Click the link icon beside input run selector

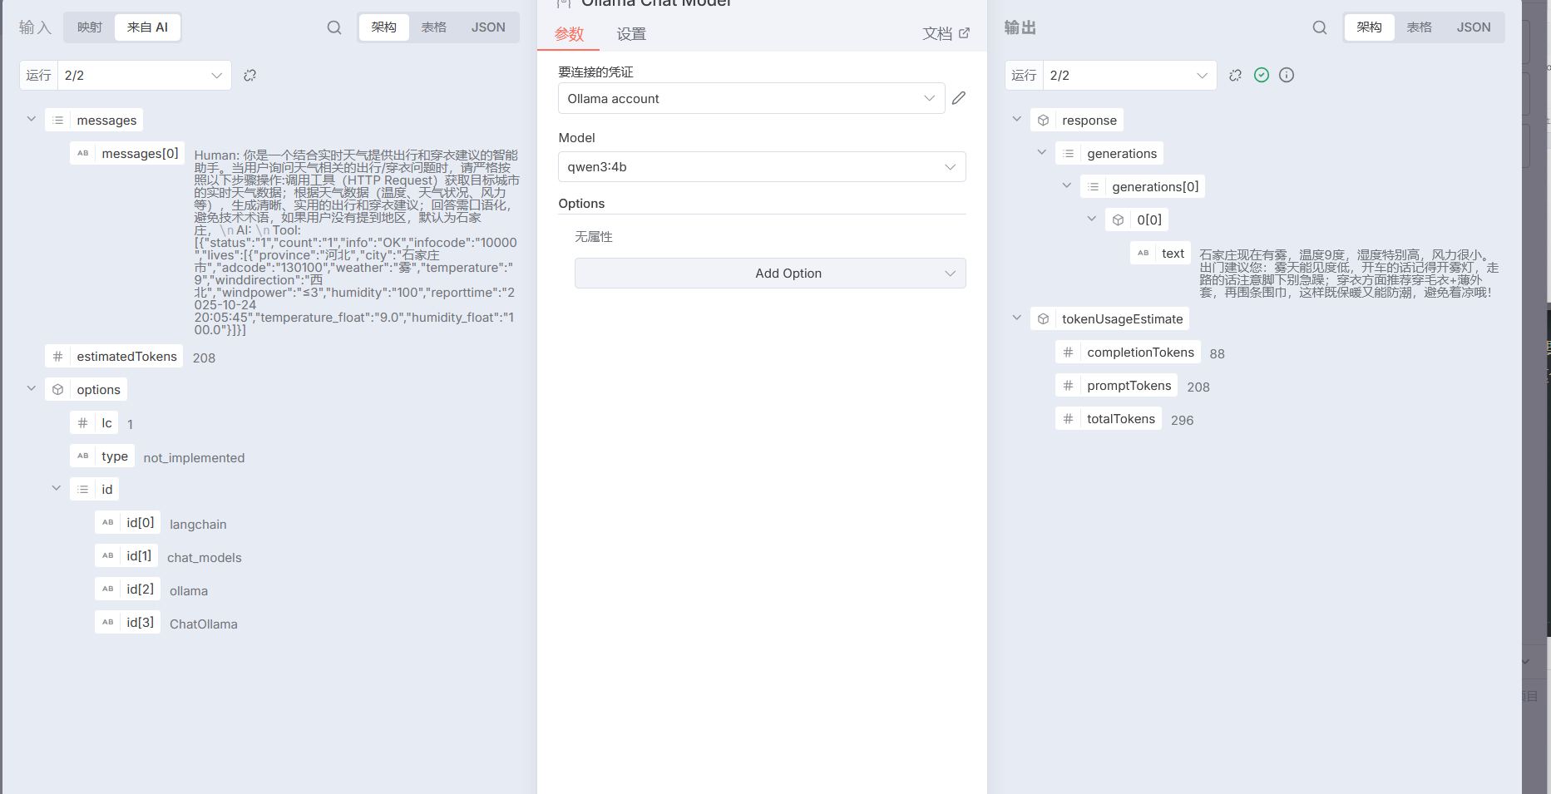(249, 76)
